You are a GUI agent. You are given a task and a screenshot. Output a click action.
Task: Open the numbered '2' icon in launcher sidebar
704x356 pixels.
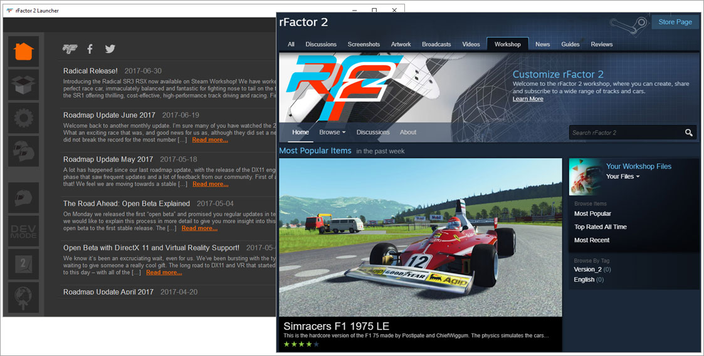click(x=23, y=265)
